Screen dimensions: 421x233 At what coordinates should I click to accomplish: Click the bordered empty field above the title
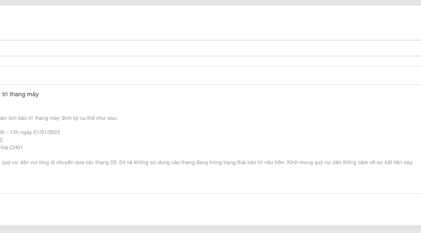pyautogui.click(x=210, y=48)
